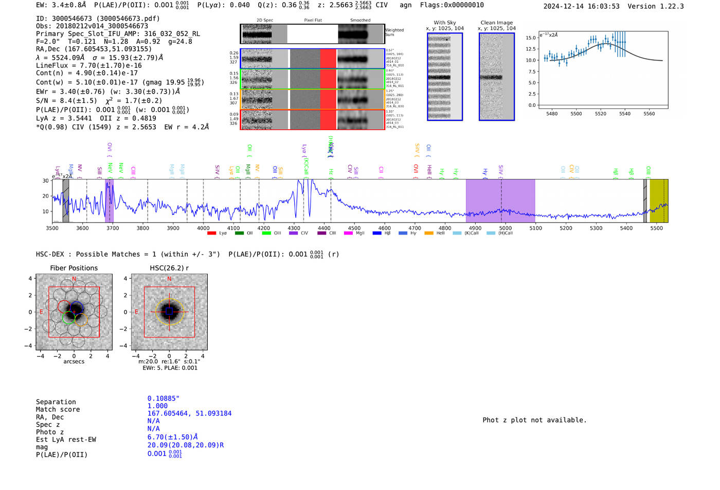This screenshot has width=720, height=490.
Task: Click the green OIII label near 5470Å
Action: click(648, 171)
